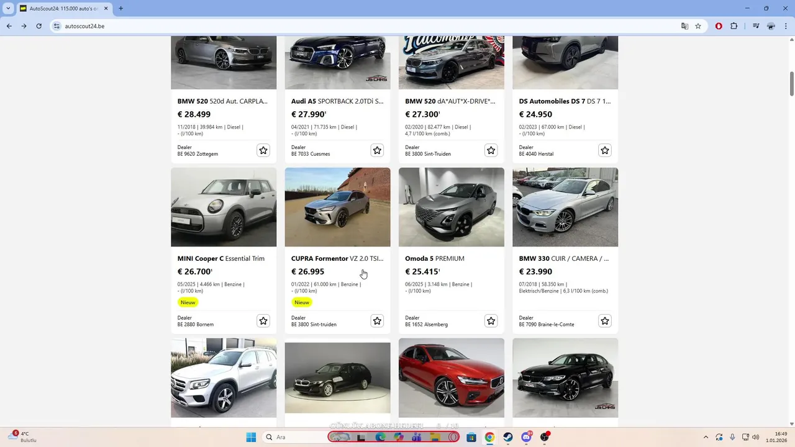Go back in the browser
Screen dimensions: 795x447
click(x=9, y=26)
